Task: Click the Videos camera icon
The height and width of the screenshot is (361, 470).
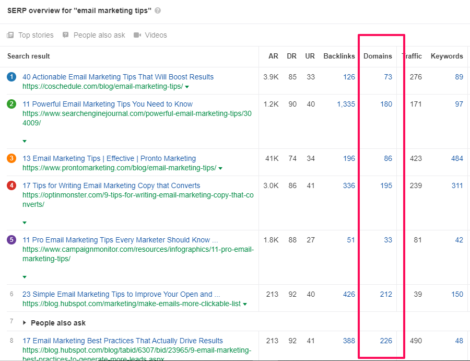Action: coord(137,35)
